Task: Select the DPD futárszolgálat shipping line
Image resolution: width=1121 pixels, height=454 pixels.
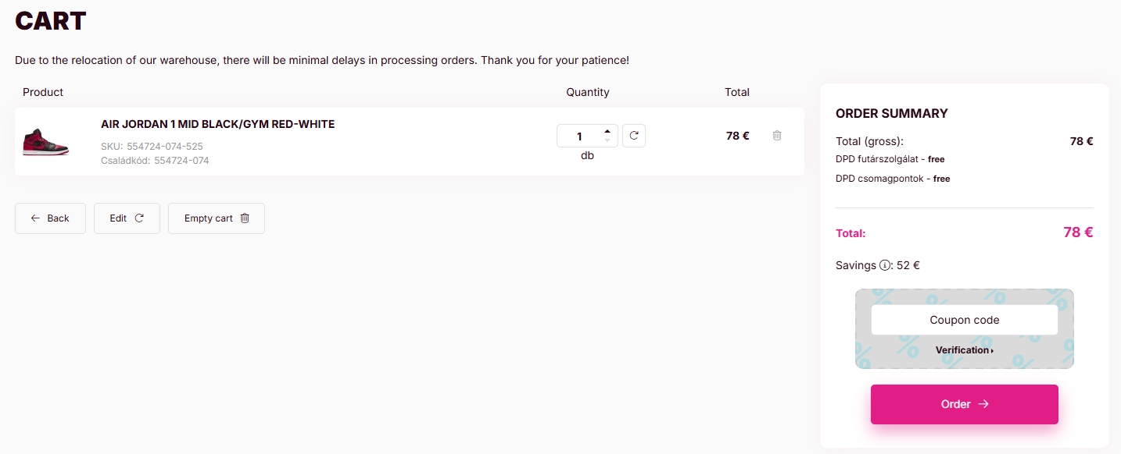Action: tap(890, 159)
